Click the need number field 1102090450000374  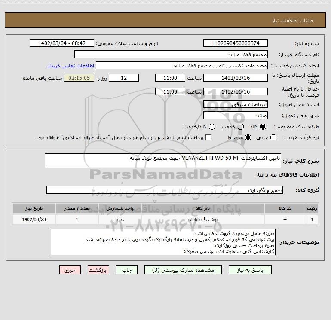pos(236,43)
